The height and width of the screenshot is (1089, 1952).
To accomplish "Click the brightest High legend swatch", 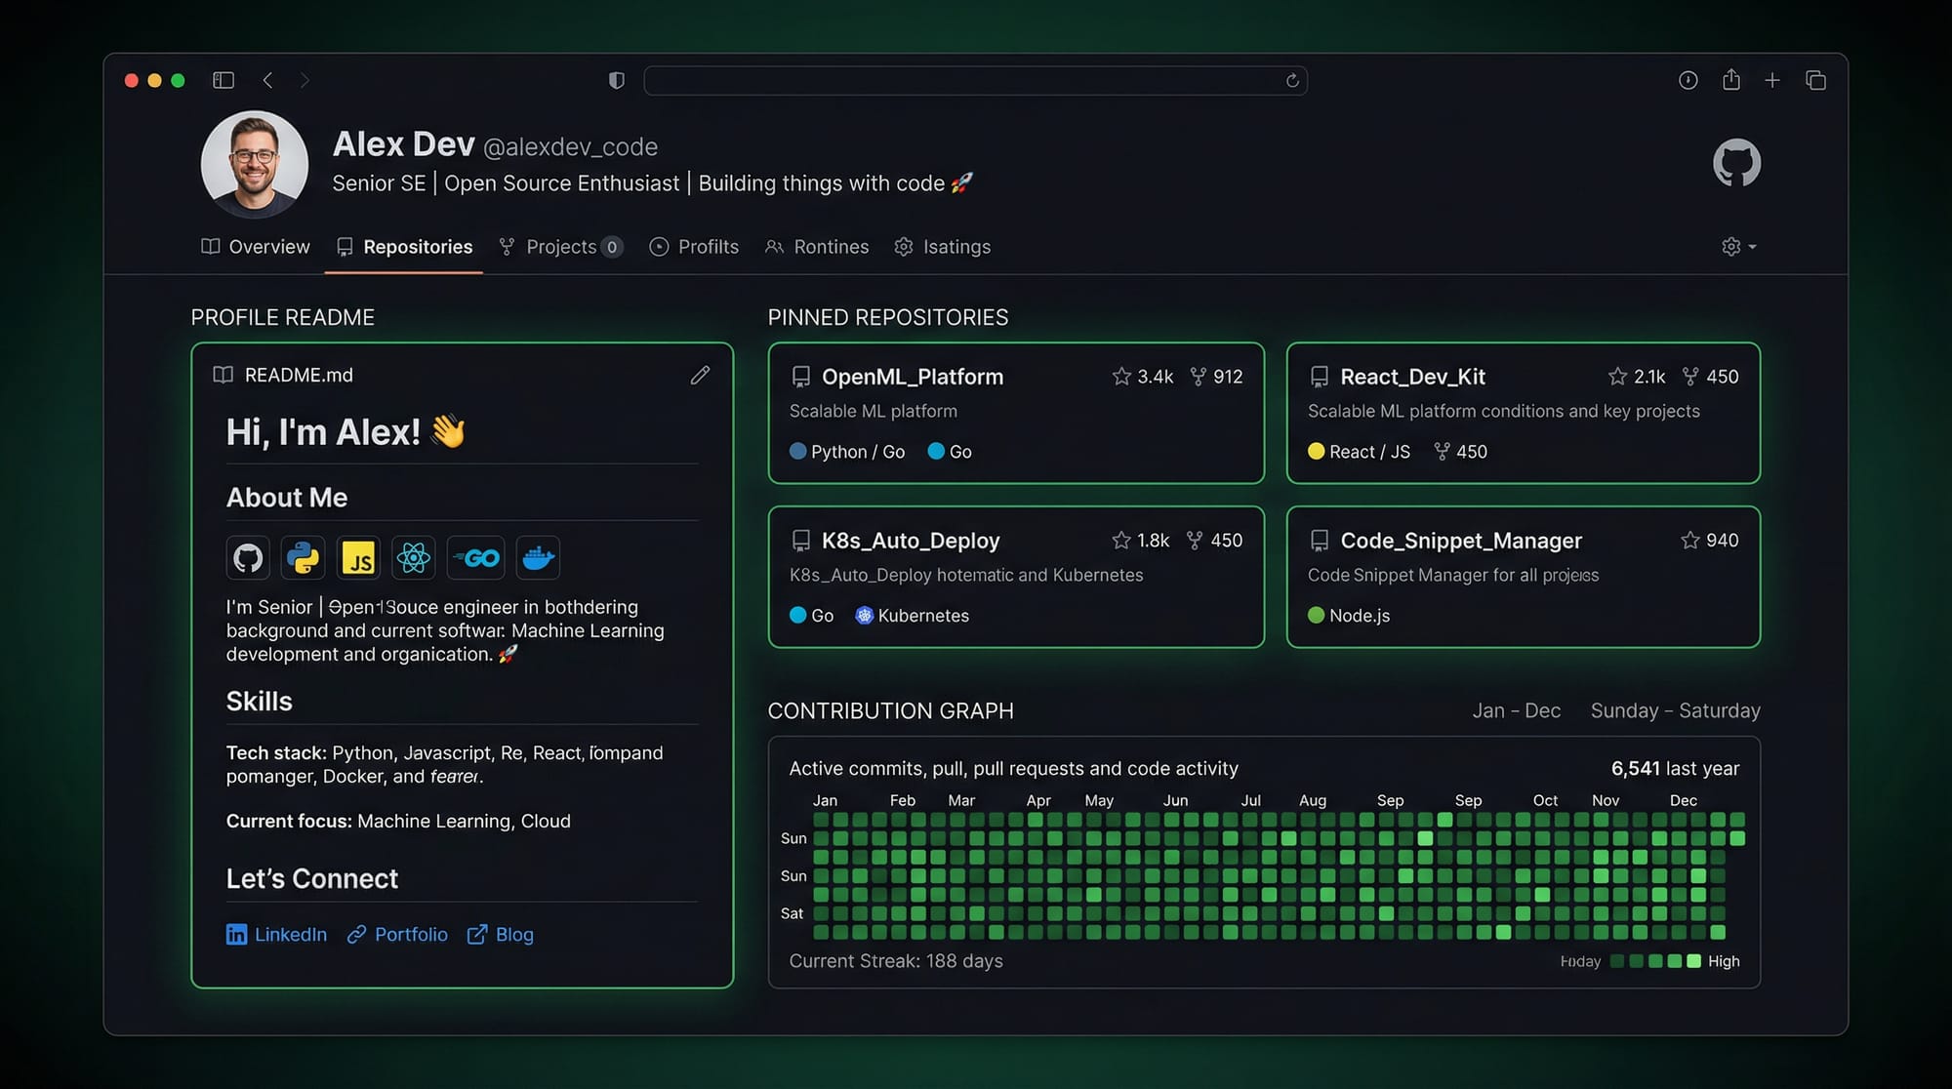I will [1693, 961].
